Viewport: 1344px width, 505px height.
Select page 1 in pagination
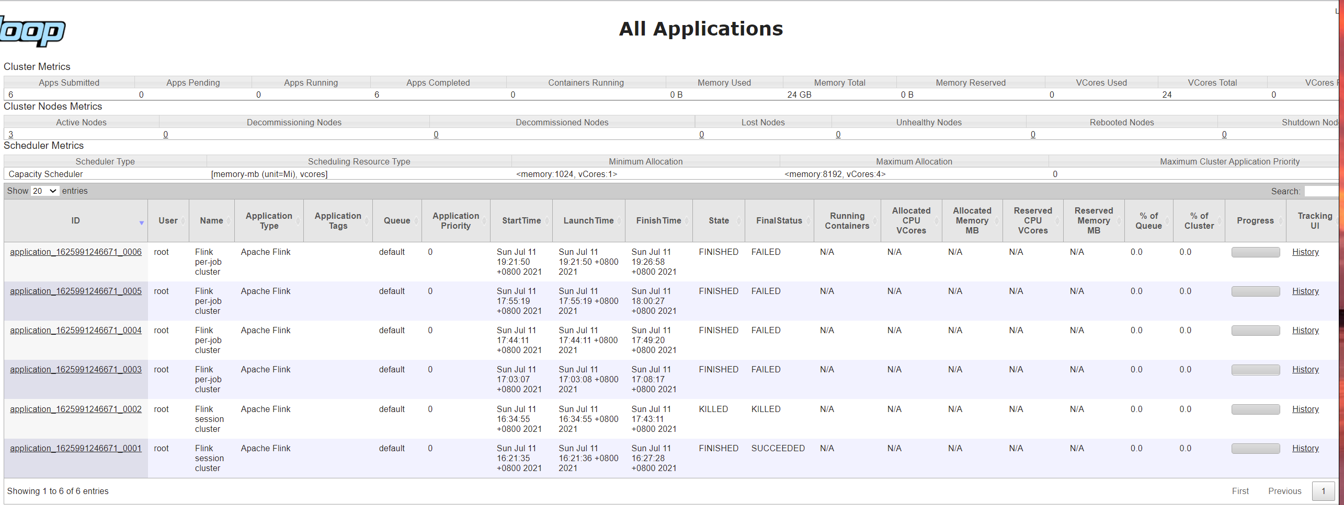click(1324, 491)
